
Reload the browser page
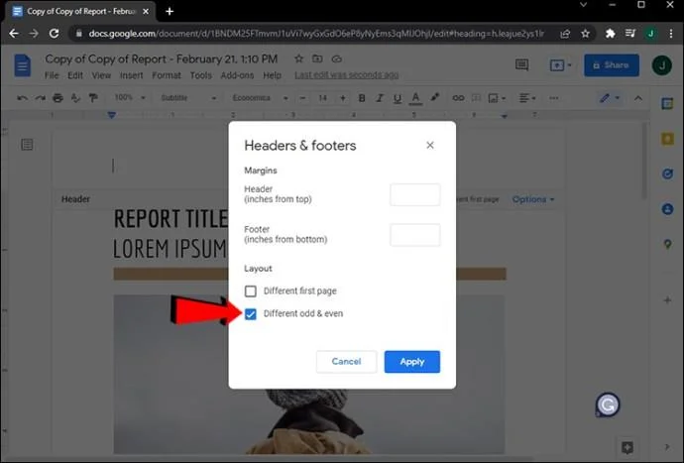tap(55, 34)
